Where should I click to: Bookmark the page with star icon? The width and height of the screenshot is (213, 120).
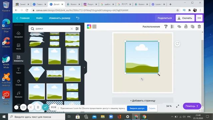(x=177, y=10)
